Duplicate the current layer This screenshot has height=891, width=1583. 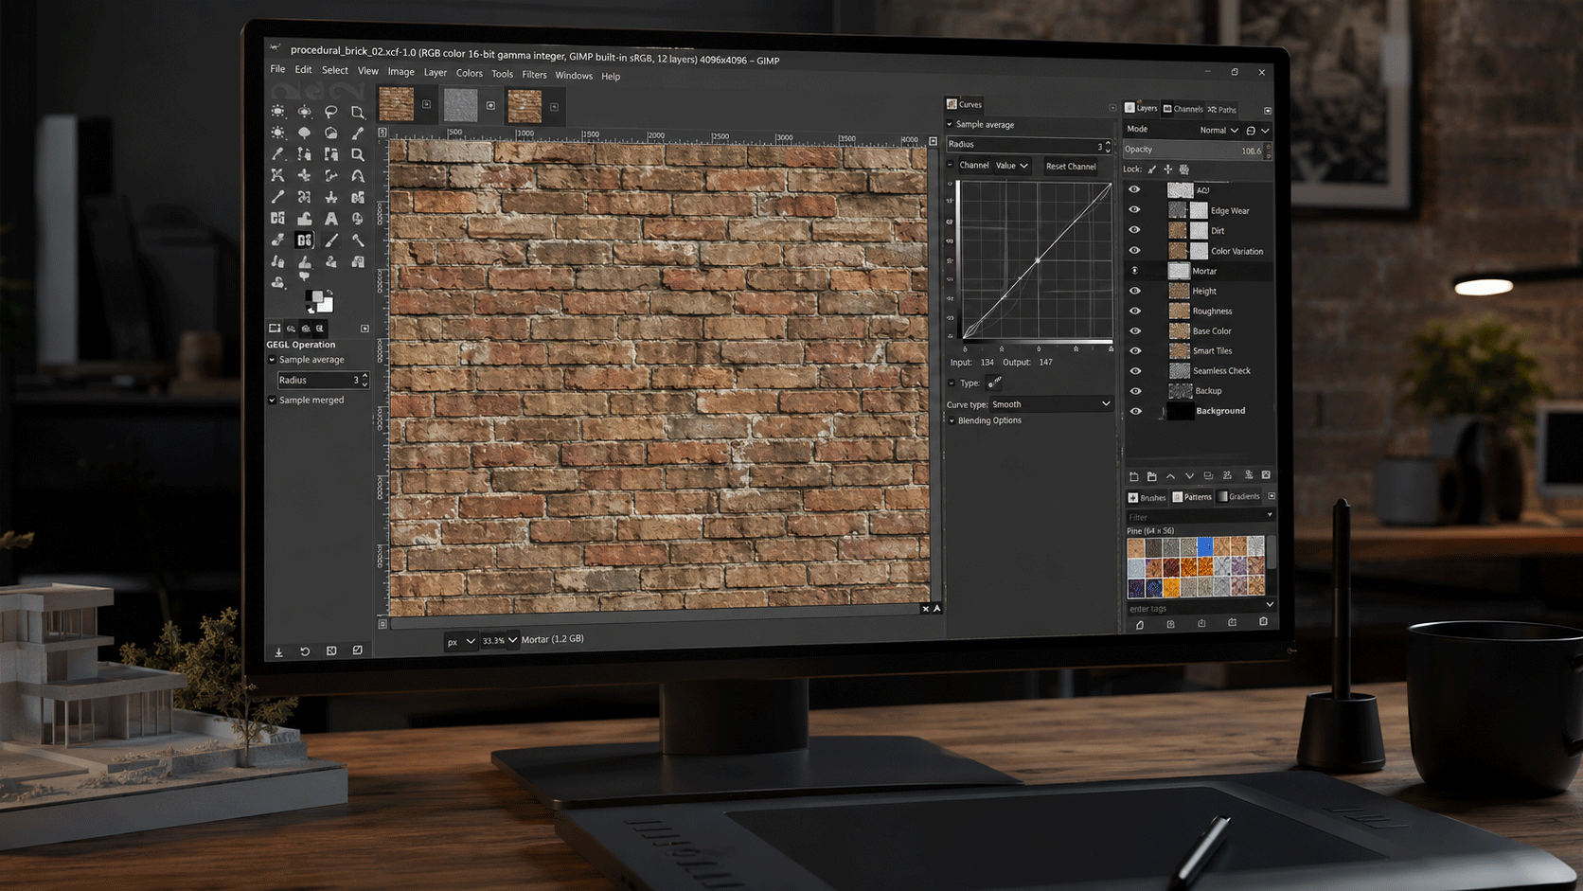click(1208, 476)
